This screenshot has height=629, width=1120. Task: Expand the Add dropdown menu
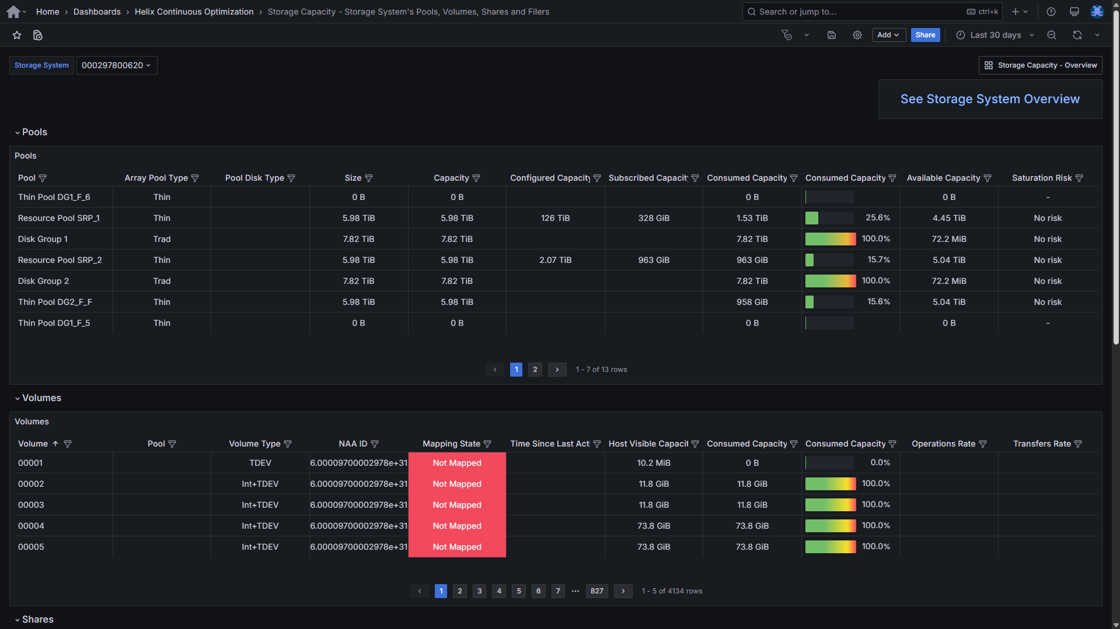888,36
